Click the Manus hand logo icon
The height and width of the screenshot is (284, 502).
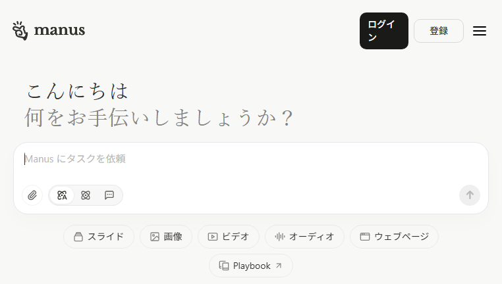point(20,31)
